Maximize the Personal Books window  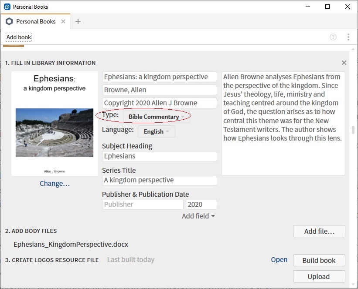pyautogui.click(x=327, y=7)
